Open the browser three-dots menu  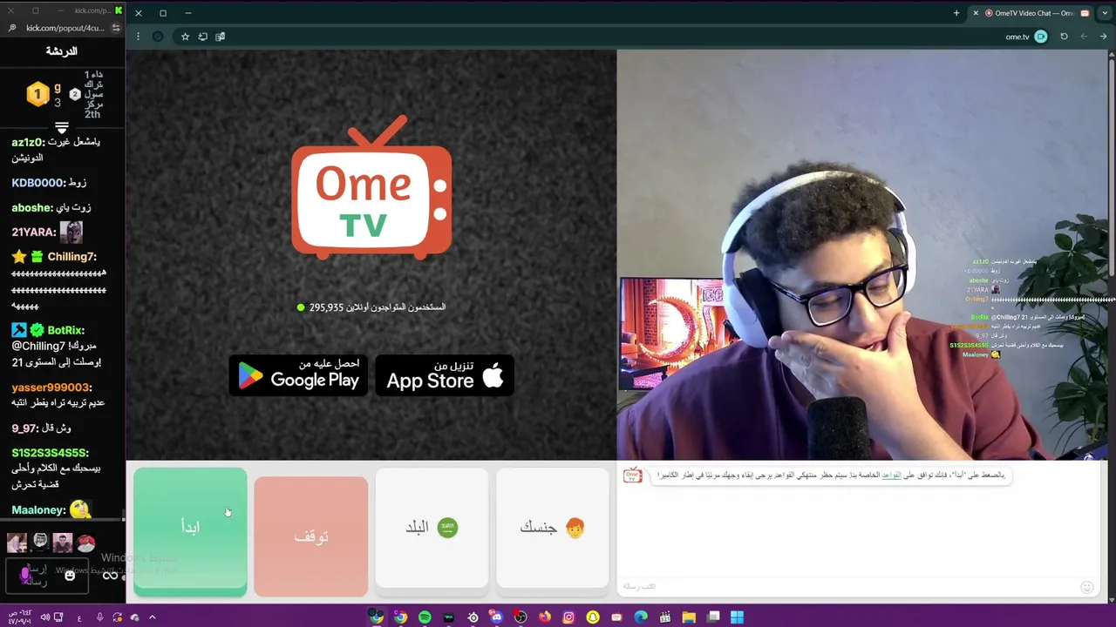tap(138, 37)
